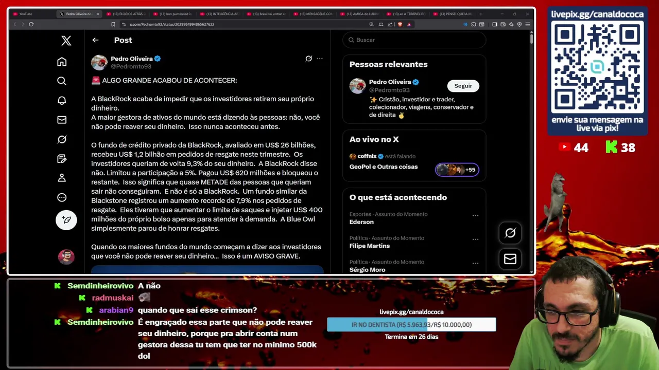The height and width of the screenshot is (370, 659).
Task: Open the @Pedromto93 handle under post author
Action: pyautogui.click(x=131, y=66)
